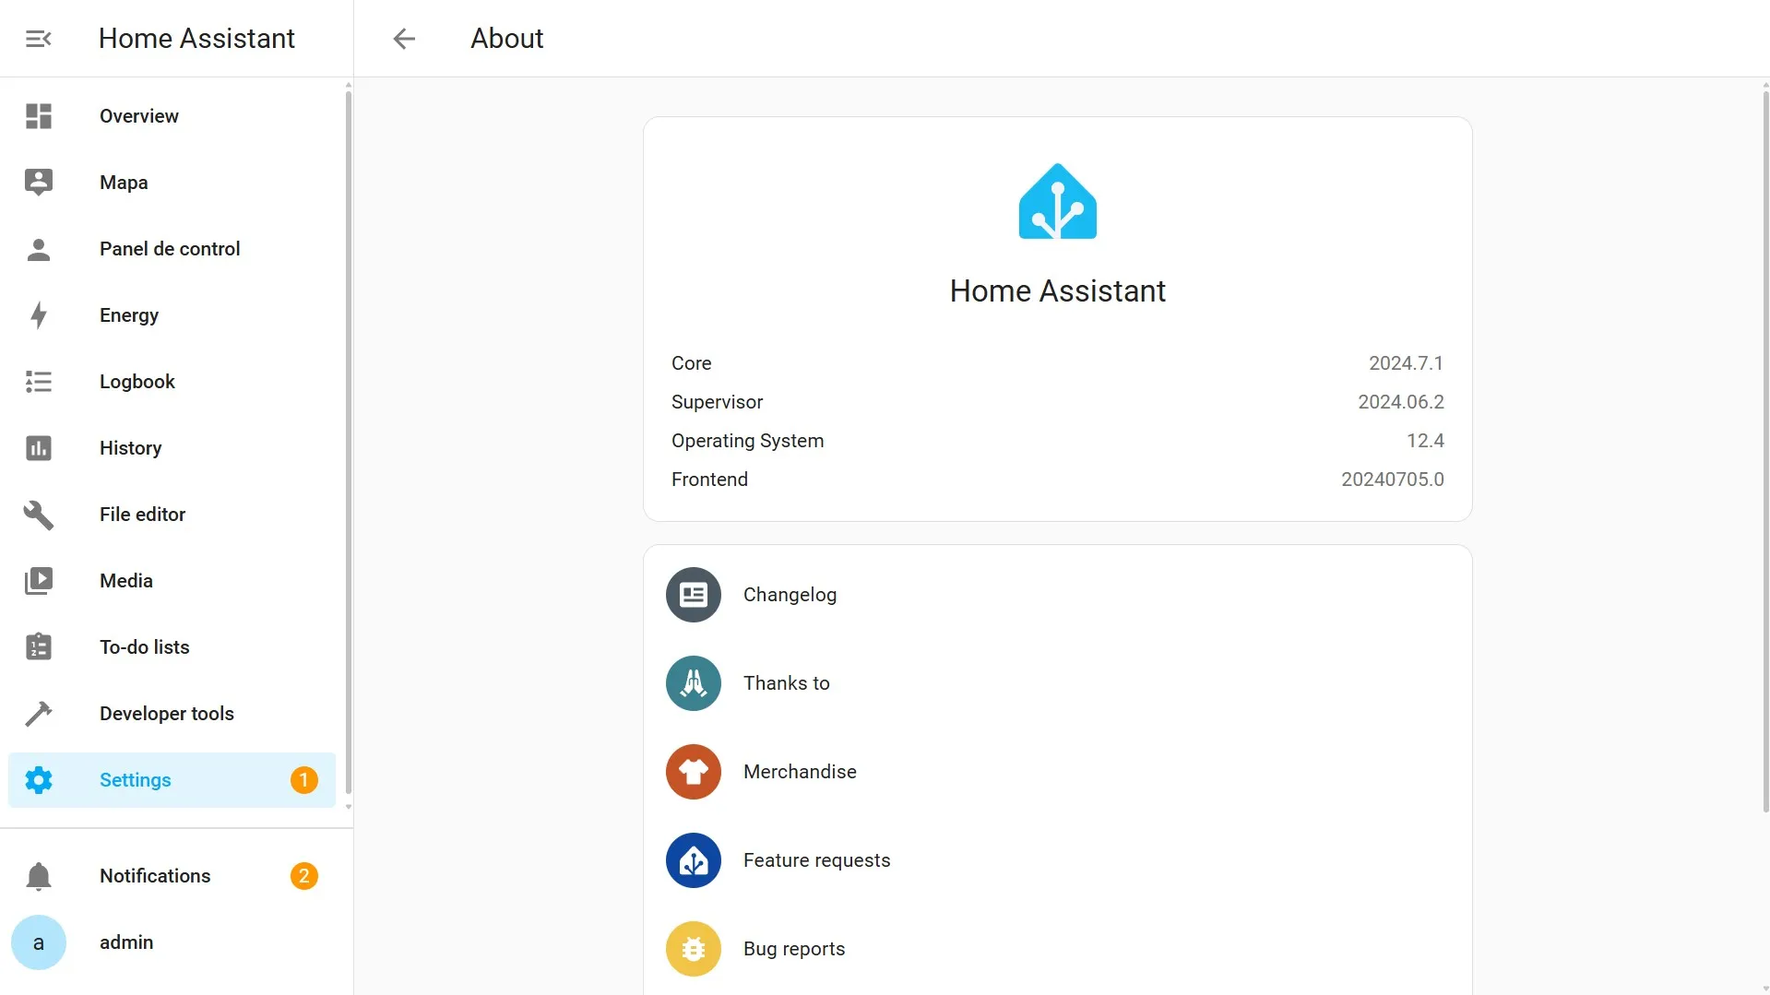Open Notifications panel
Screen dimensions: 1770x995
172,876
